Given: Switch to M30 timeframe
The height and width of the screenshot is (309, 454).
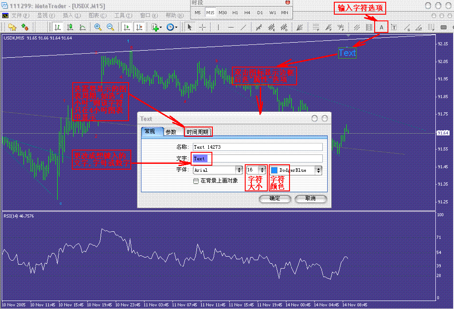Looking at the screenshot, I should click(x=223, y=12).
